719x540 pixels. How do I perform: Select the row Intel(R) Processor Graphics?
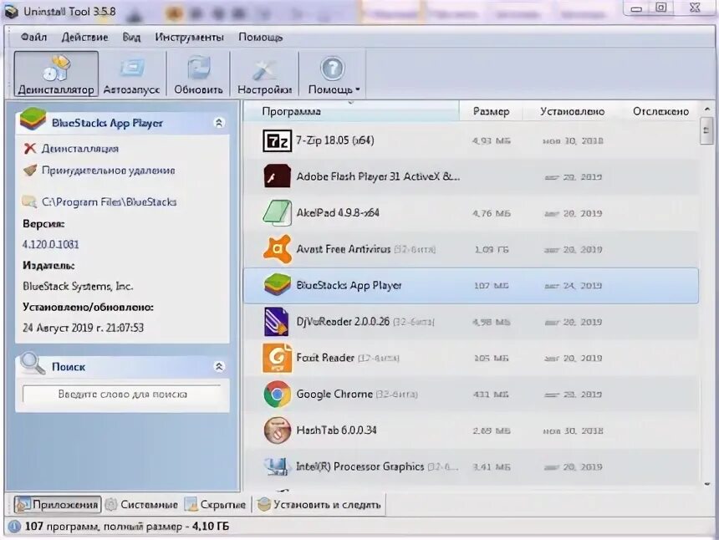pos(471,466)
